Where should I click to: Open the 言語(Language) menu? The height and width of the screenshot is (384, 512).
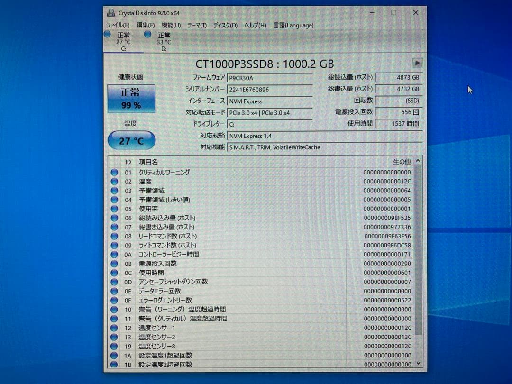[293, 25]
